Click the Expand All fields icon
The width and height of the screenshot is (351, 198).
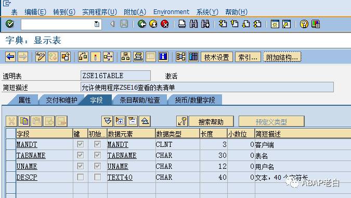(x=107, y=121)
